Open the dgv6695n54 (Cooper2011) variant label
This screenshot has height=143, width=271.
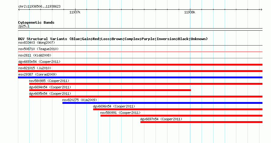[50, 94]
